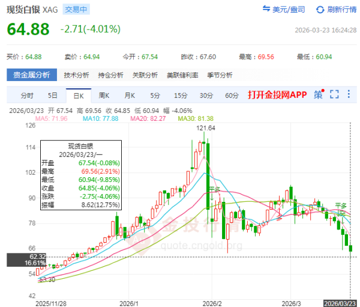Image resolution: width=360 pixels, height=307 pixels.
Task: Open the 策 strategy icon
Action: click(x=319, y=94)
